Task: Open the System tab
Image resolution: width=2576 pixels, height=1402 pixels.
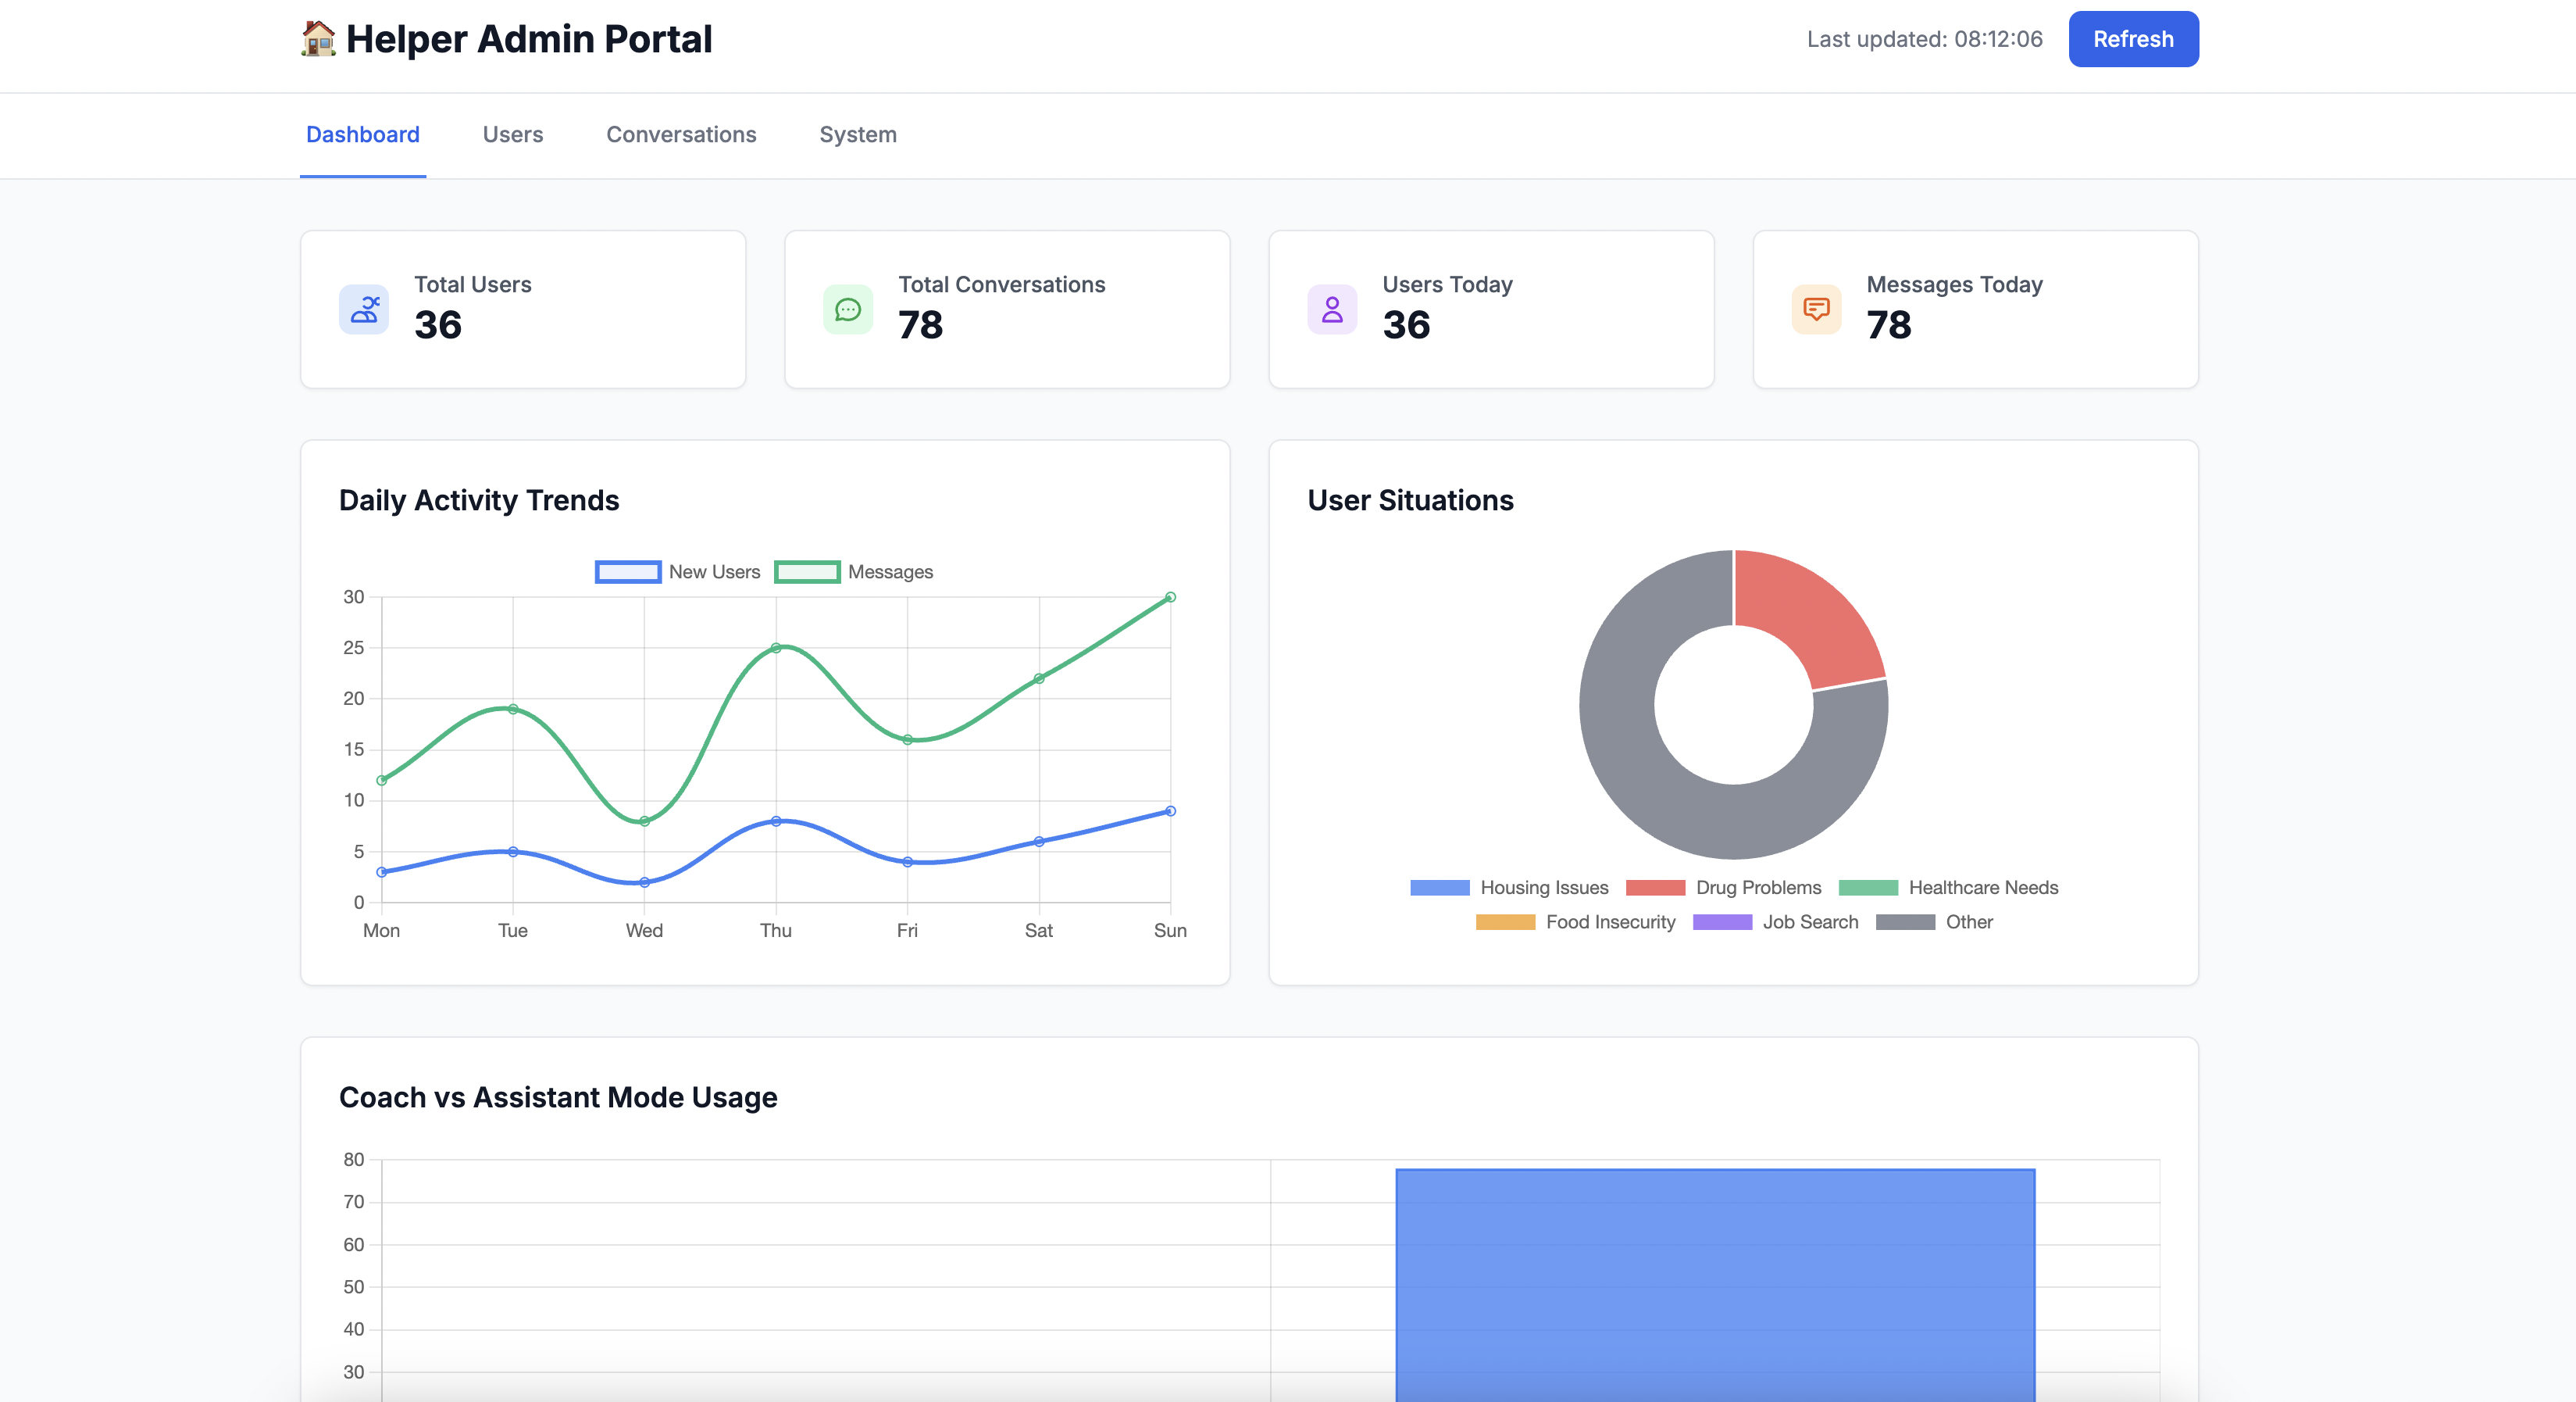Action: (858, 135)
